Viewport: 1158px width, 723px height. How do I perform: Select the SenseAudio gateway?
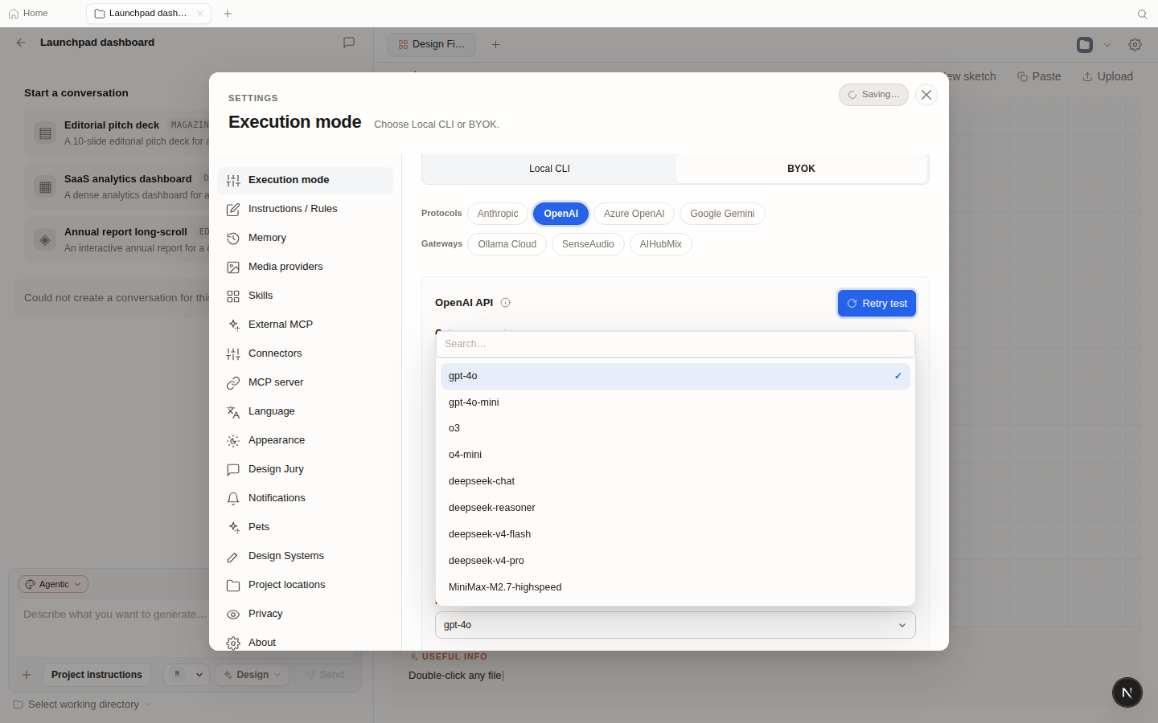[588, 244]
